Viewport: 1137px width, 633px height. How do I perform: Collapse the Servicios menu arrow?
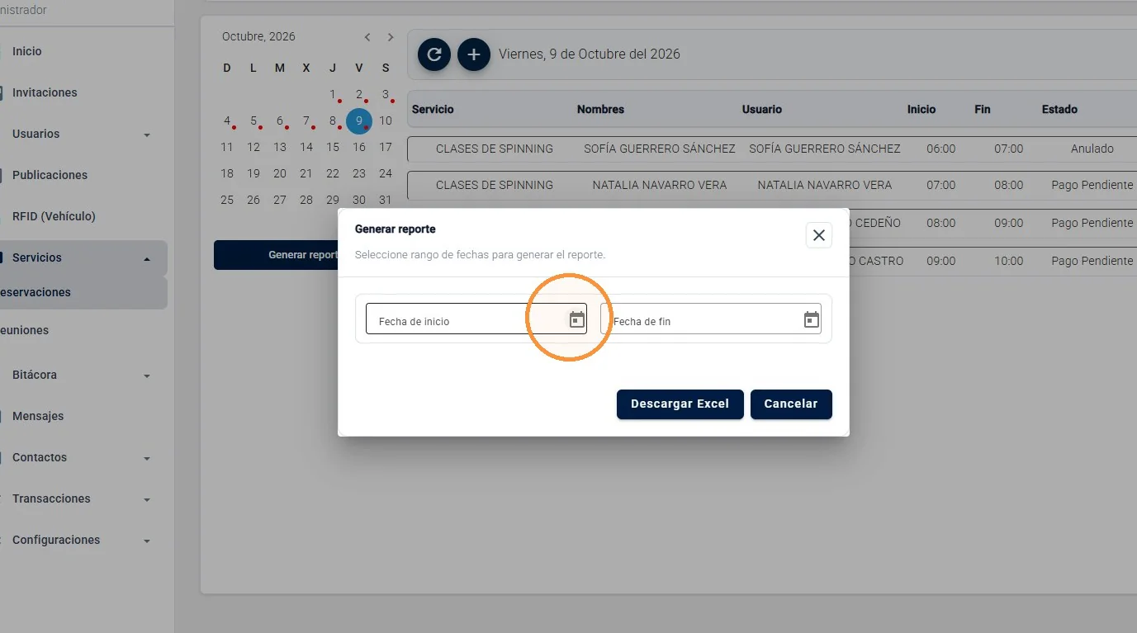coord(147,258)
